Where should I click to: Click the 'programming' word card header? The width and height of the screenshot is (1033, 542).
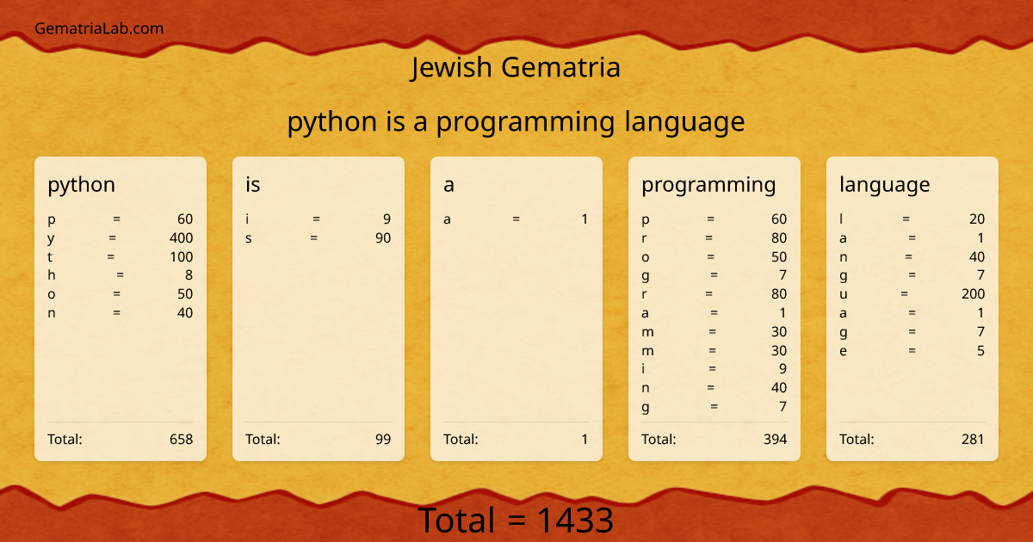coord(708,184)
